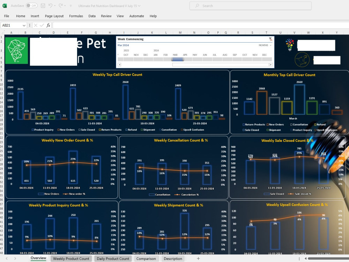Click the formula bar Cancel X icon
Image resolution: width=349 pixels, height=262 pixels.
36,26
